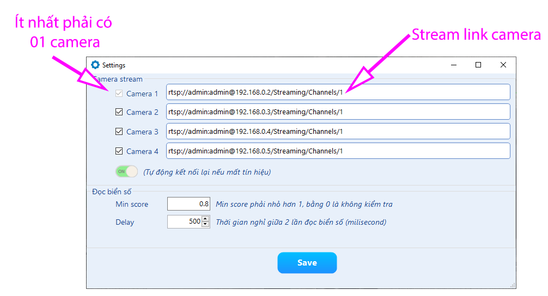
Task: Turn off the auto-reconnect ON switch
Action: [x=126, y=171]
